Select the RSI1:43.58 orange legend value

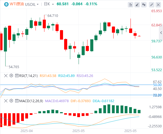(48, 76)
